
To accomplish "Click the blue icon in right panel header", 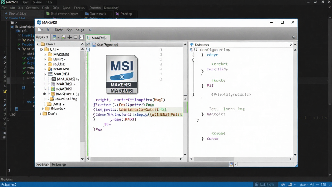I will click(x=192, y=44).
